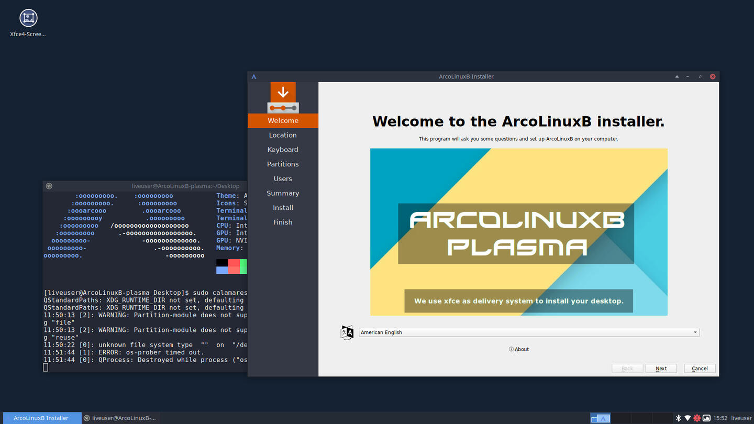Image resolution: width=754 pixels, height=424 pixels.
Task: Click the language translation icon beside the dropdown
Action: [x=347, y=332]
